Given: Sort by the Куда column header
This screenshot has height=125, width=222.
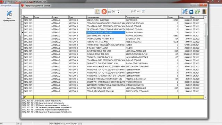Looking at the screenshot, I should tap(77, 17).
